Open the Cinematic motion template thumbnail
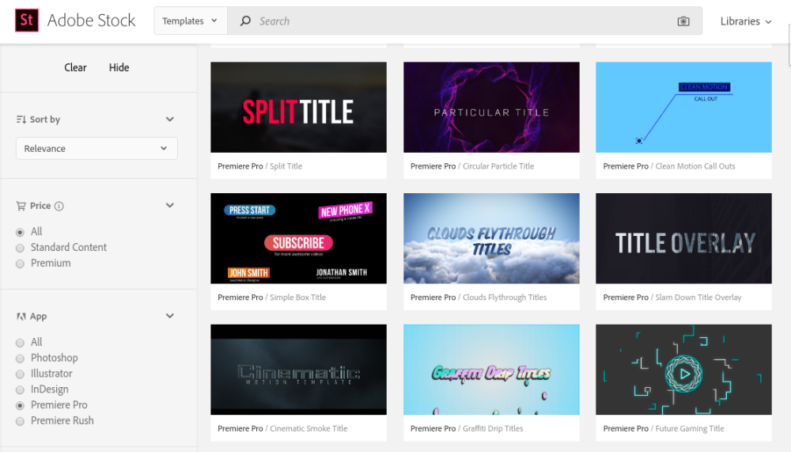The image size is (791, 452). tap(299, 370)
